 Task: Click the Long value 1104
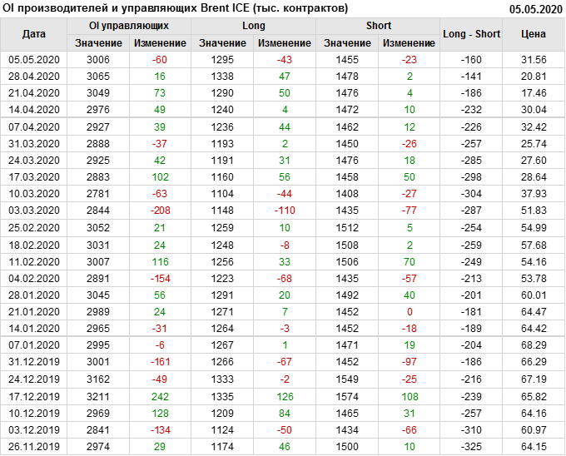point(222,193)
